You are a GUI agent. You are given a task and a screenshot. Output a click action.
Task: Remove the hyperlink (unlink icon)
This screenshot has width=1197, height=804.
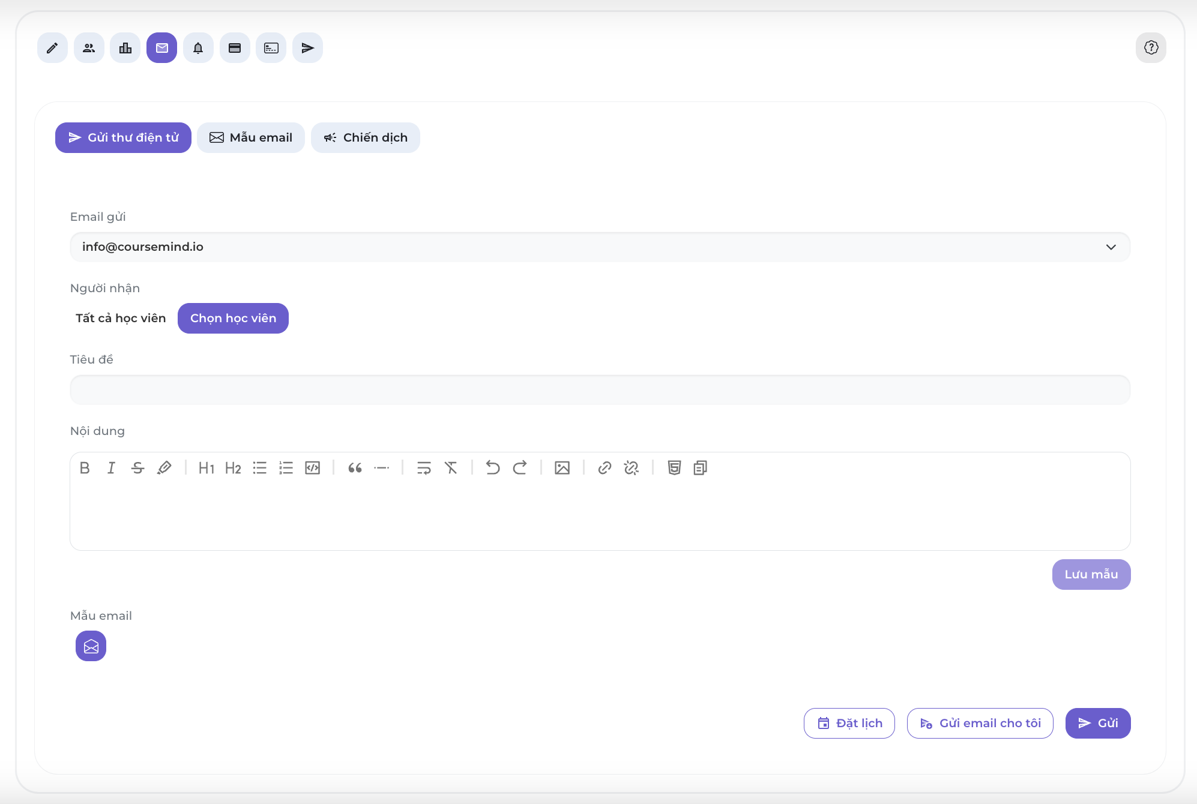coord(631,468)
